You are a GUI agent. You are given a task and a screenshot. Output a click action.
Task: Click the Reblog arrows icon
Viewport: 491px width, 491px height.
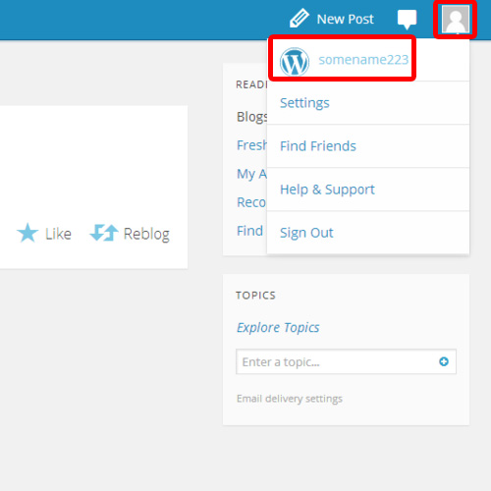point(104,233)
